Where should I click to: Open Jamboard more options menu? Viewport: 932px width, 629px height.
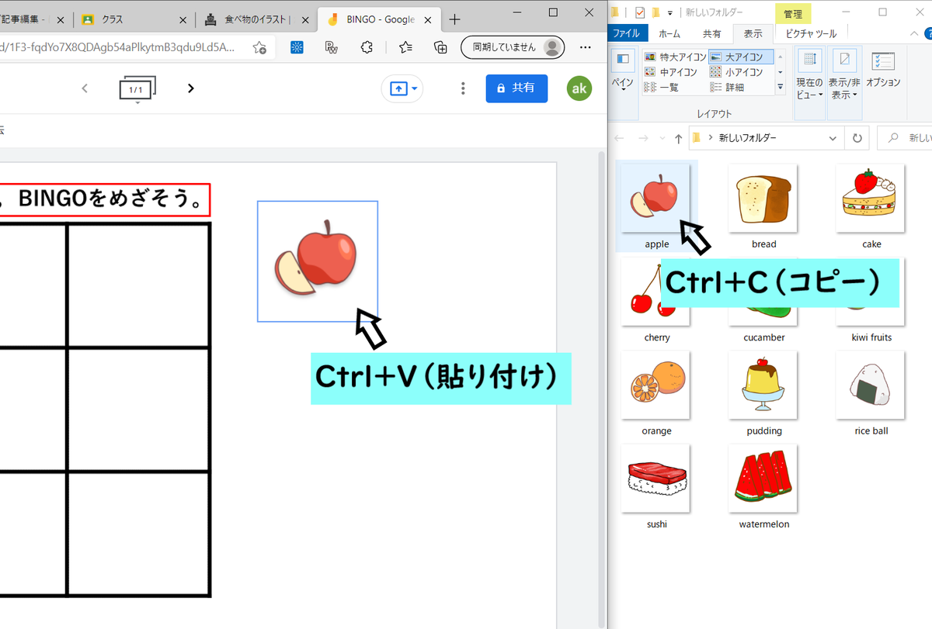click(x=463, y=88)
